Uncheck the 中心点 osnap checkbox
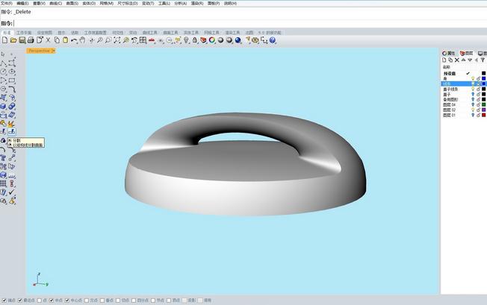Viewport: 487px width, 305px height. click(x=67, y=301)
